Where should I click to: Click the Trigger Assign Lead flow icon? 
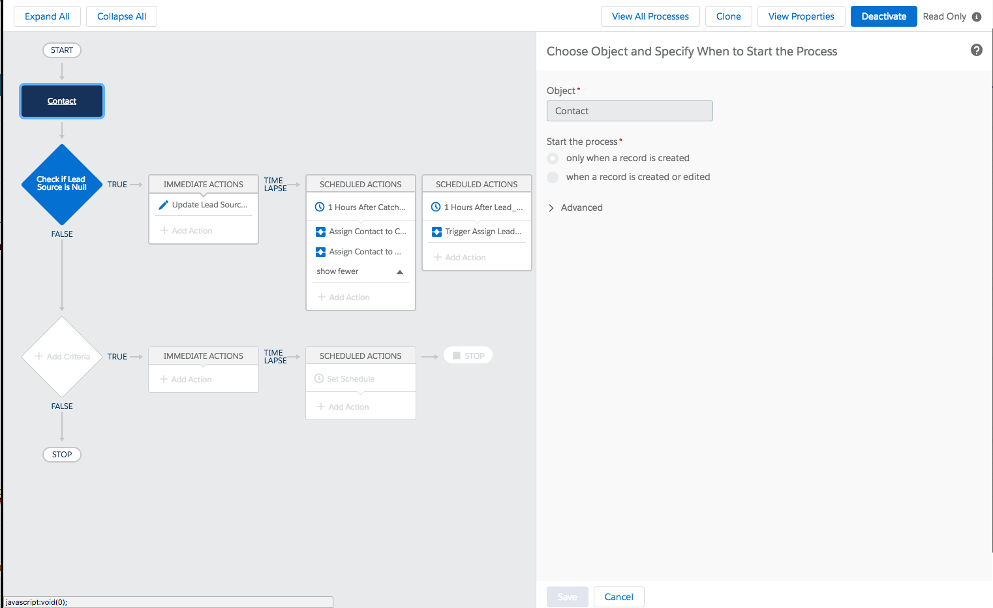(x=437, y=232)
